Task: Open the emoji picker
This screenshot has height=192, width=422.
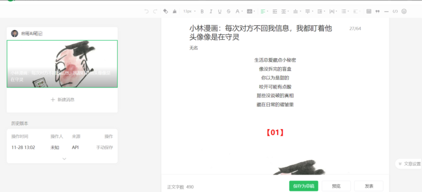Action: tap(404, 11)
